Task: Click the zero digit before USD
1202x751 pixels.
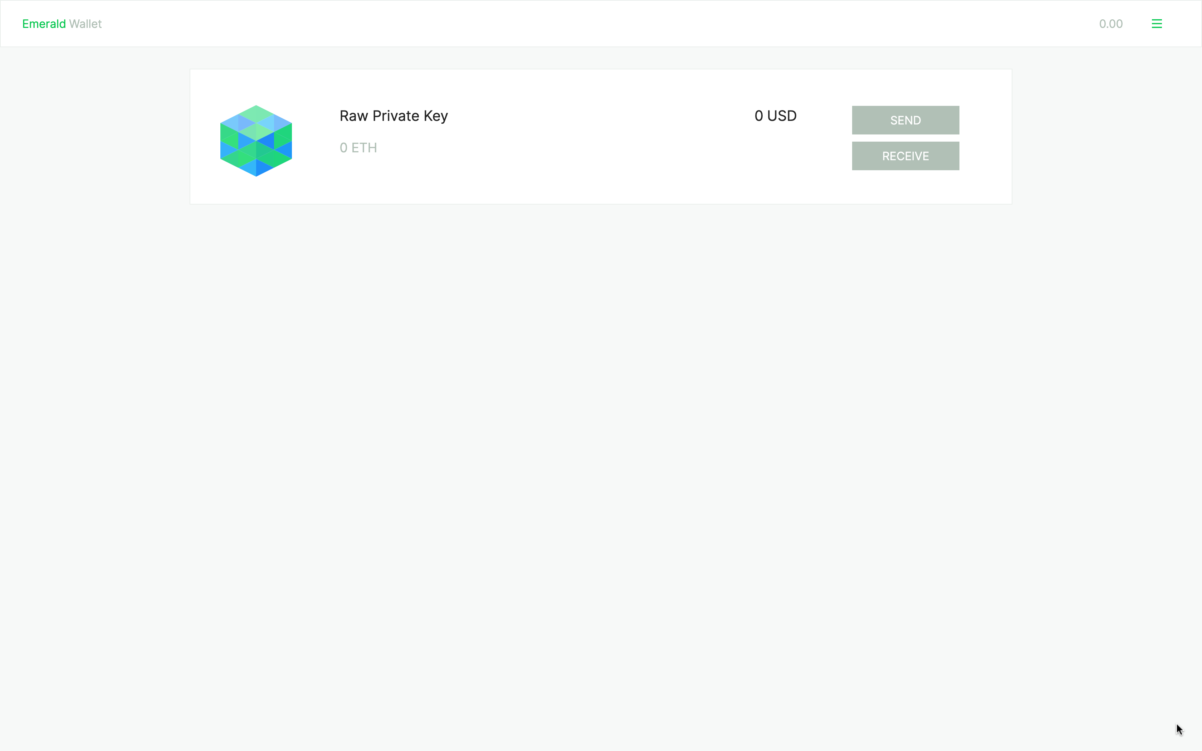Action: coord(758,116)
